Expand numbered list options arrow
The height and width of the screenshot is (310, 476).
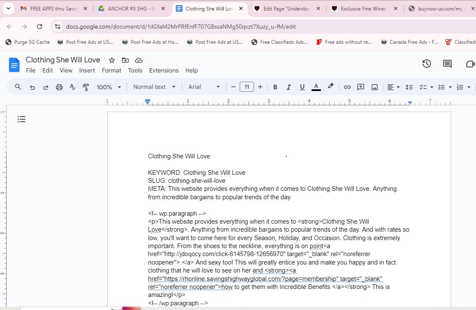469,87
